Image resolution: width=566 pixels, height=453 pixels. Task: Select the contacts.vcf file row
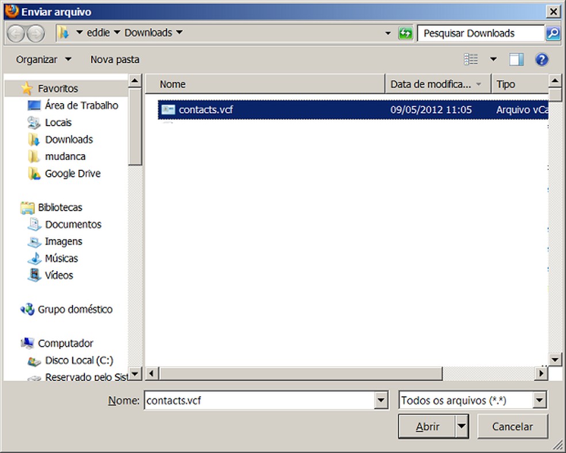pos(353,109)
